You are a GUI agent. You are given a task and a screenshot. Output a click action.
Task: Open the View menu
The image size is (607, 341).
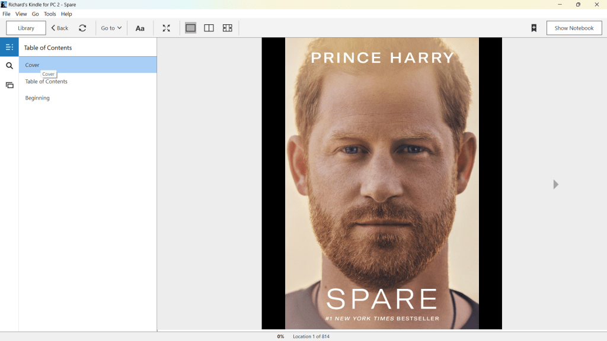coord(21,14)
